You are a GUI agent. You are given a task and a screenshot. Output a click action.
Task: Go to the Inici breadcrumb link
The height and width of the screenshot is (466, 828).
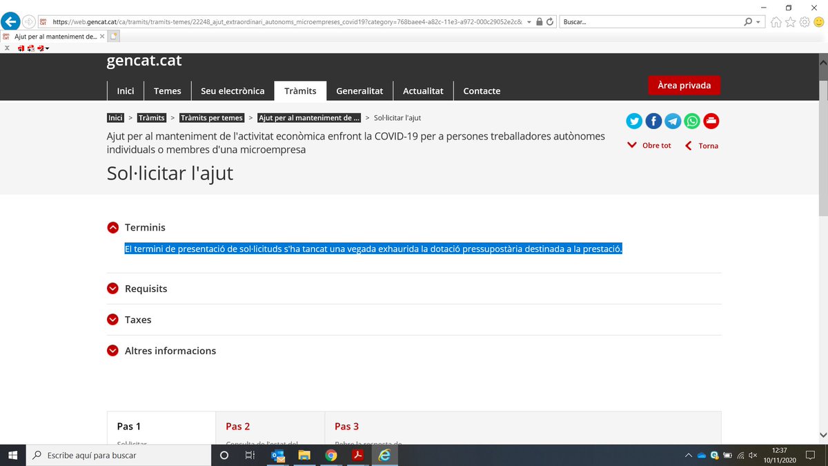(x=115, y=117)
